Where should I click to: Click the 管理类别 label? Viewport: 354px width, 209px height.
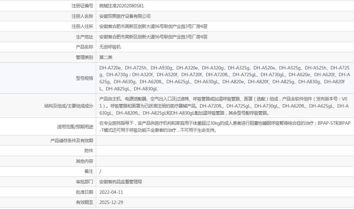[x=84, y=57]
